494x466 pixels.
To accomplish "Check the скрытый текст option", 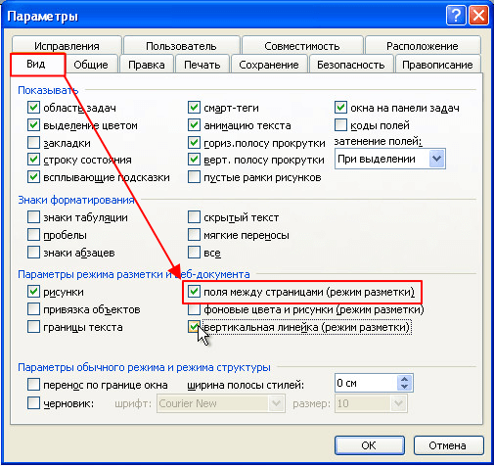I will tap(194, 217).
